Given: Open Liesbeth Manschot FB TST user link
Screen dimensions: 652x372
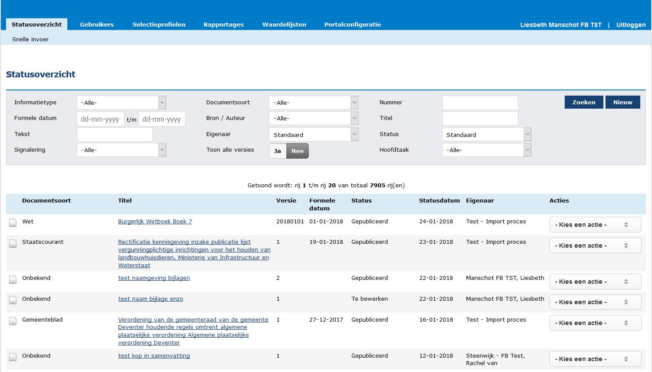Looking at the screenshot, I should [x=561, y=25].
